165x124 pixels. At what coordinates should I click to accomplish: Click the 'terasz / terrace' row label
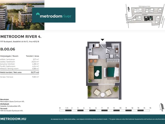(x=7, y=77)
